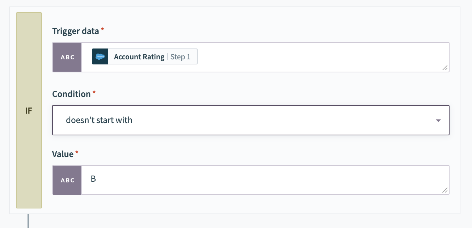The height and width of the screenshot is (228, 472).
Task: Click the Salesforce icon in the data pill
Action: point(100,57)
